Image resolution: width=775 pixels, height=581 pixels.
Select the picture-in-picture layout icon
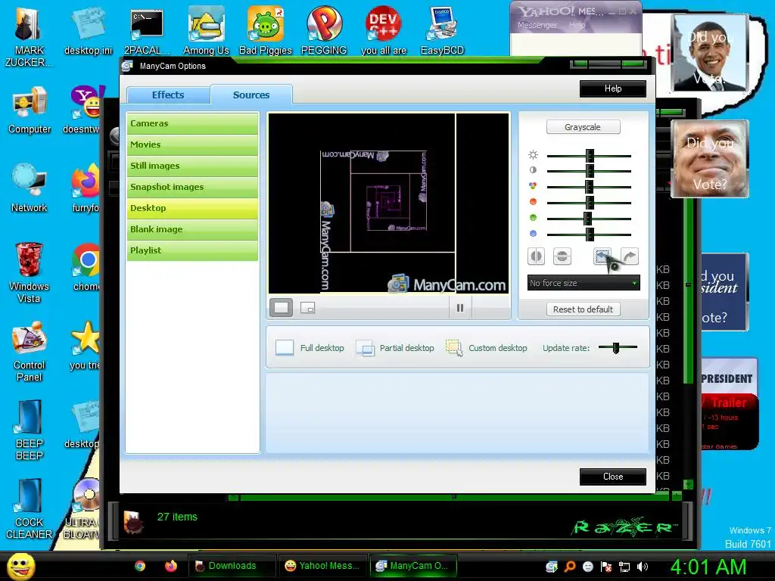pyautogui.click(x=308, y=308)
